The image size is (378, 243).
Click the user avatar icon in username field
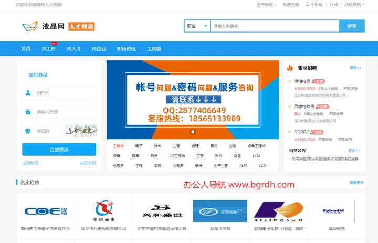(28, 93)
